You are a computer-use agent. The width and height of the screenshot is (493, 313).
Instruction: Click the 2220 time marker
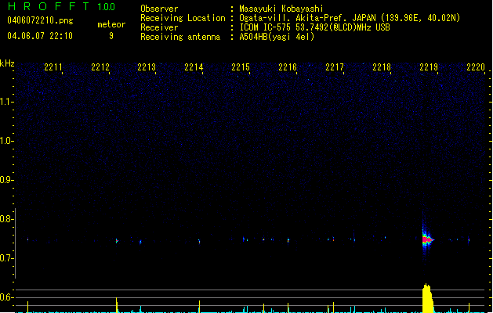[476, 67]
